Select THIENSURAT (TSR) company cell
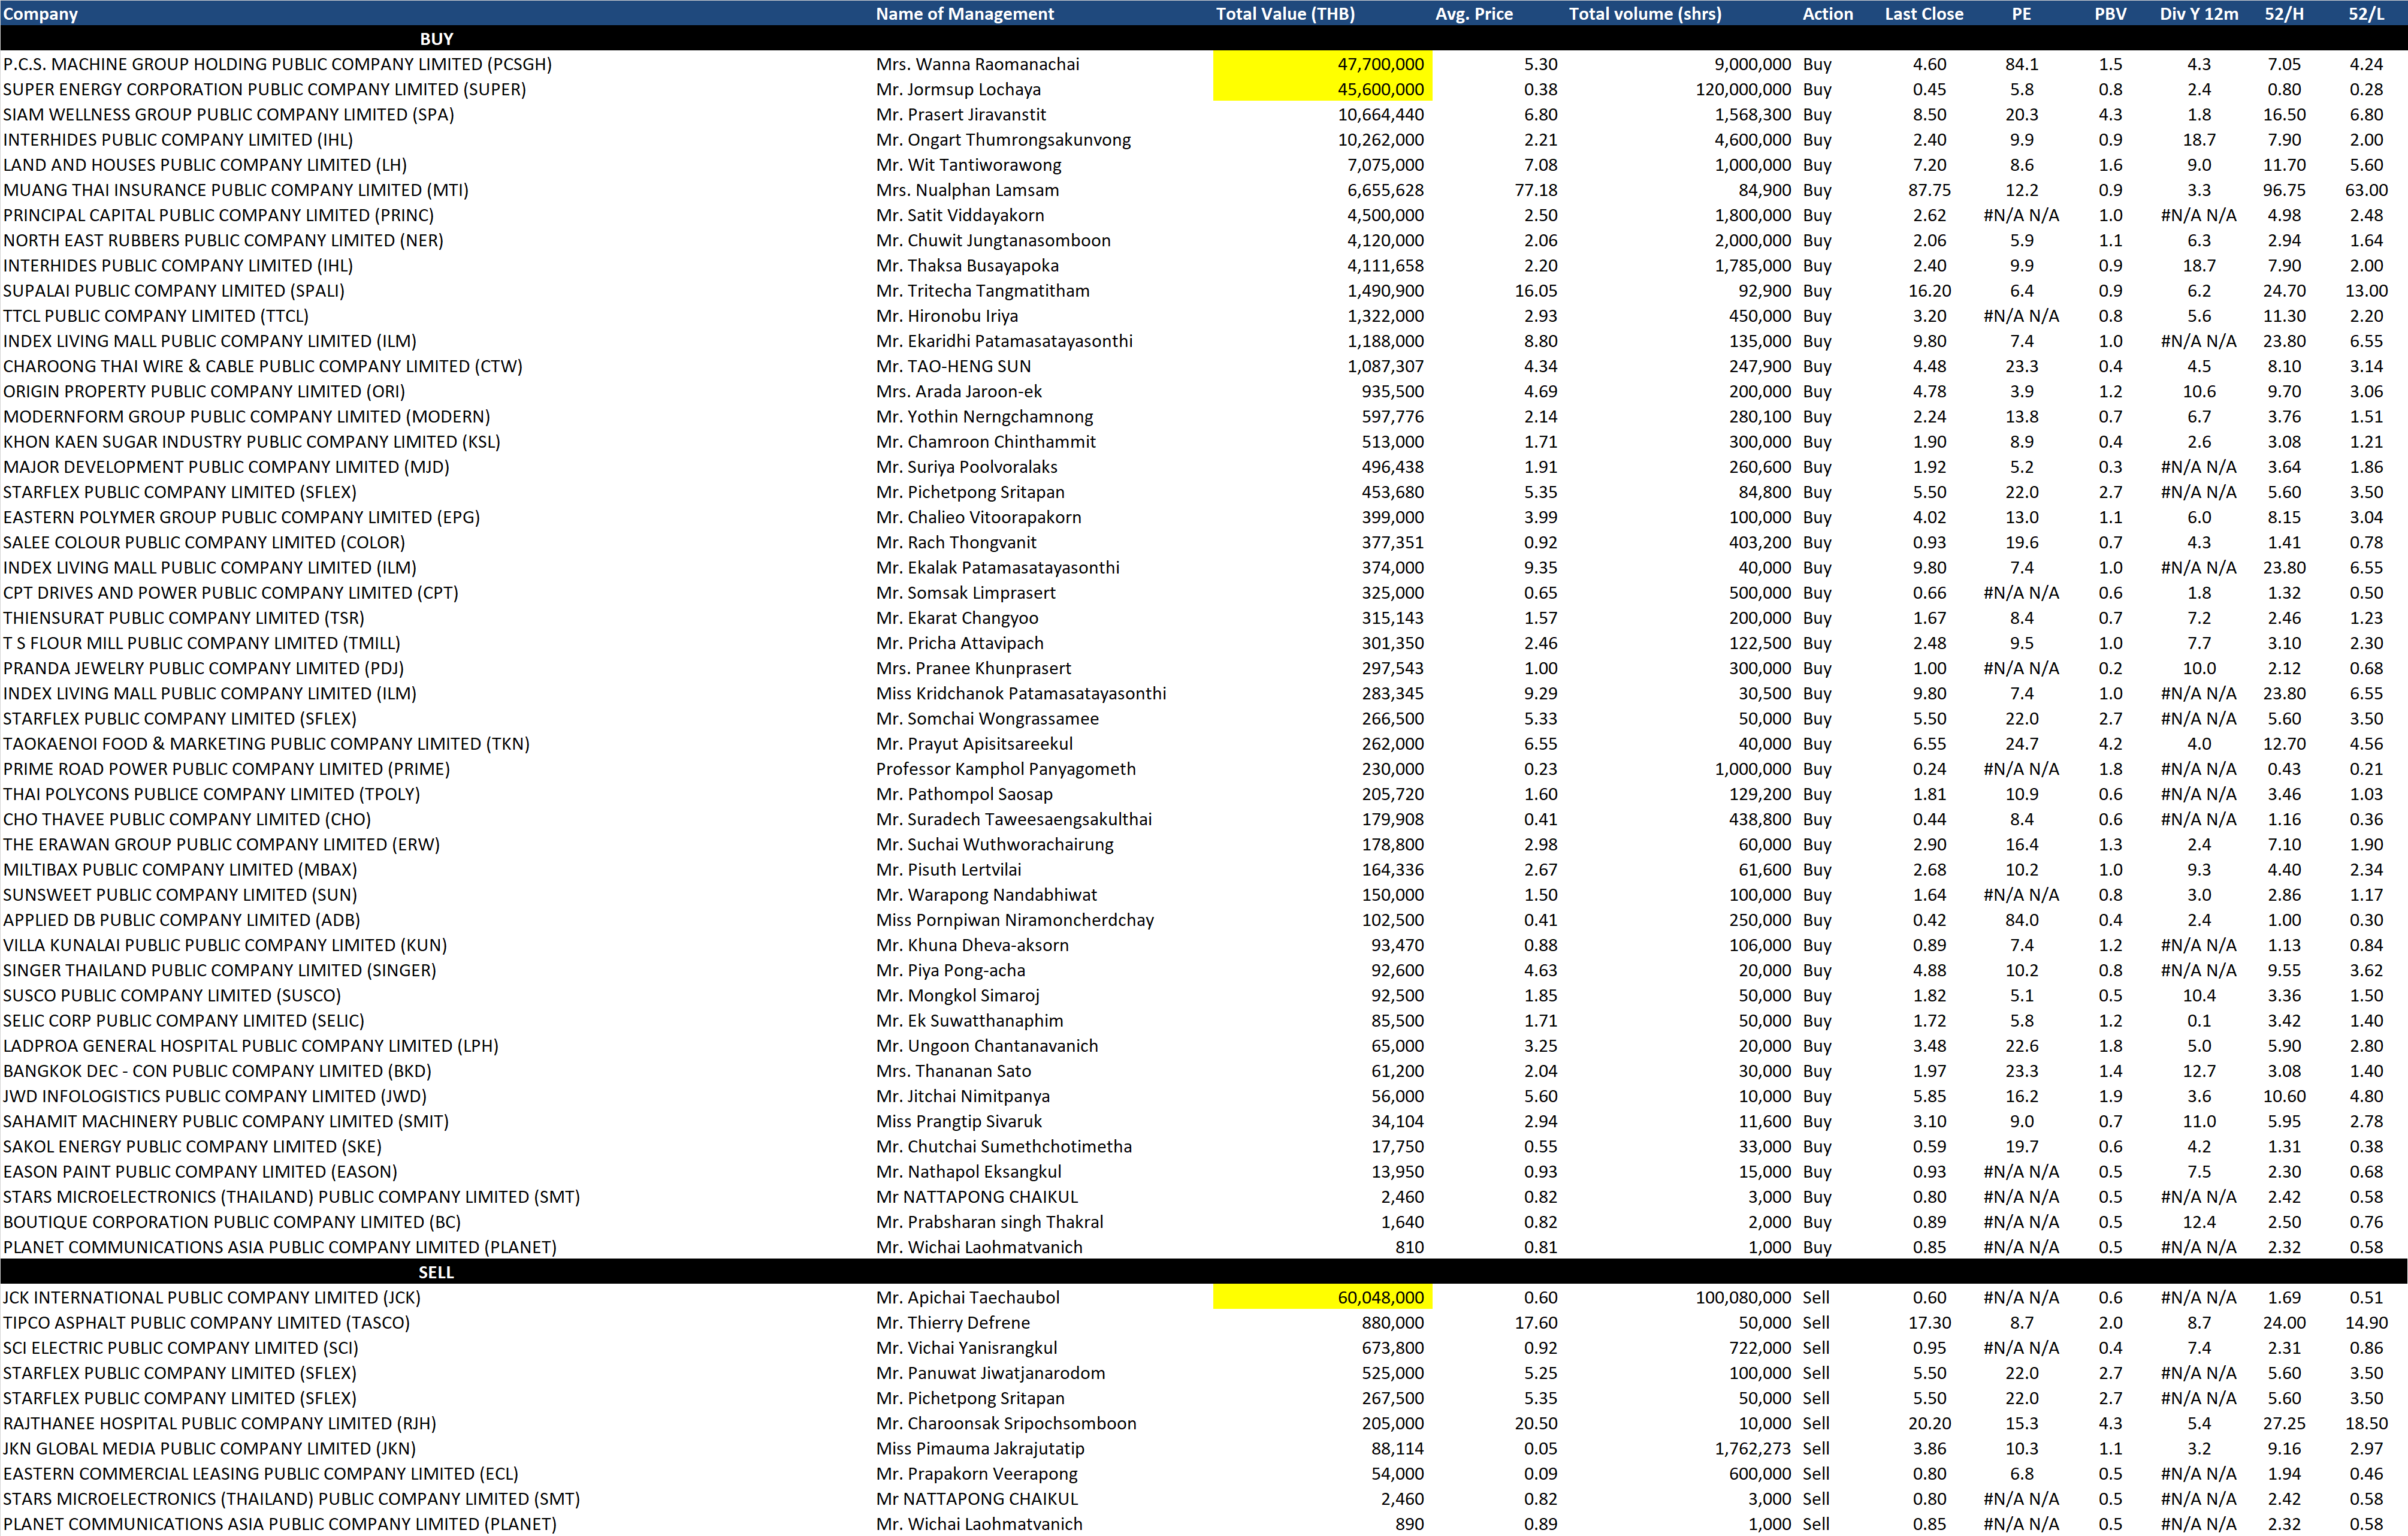Screen dimensions: 2408x1536 point(183,618)
